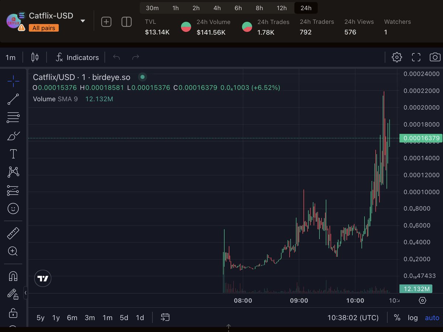Select the 6h stats timeframe tab
This screenshot has height=332, width=443.
[238, 8]
